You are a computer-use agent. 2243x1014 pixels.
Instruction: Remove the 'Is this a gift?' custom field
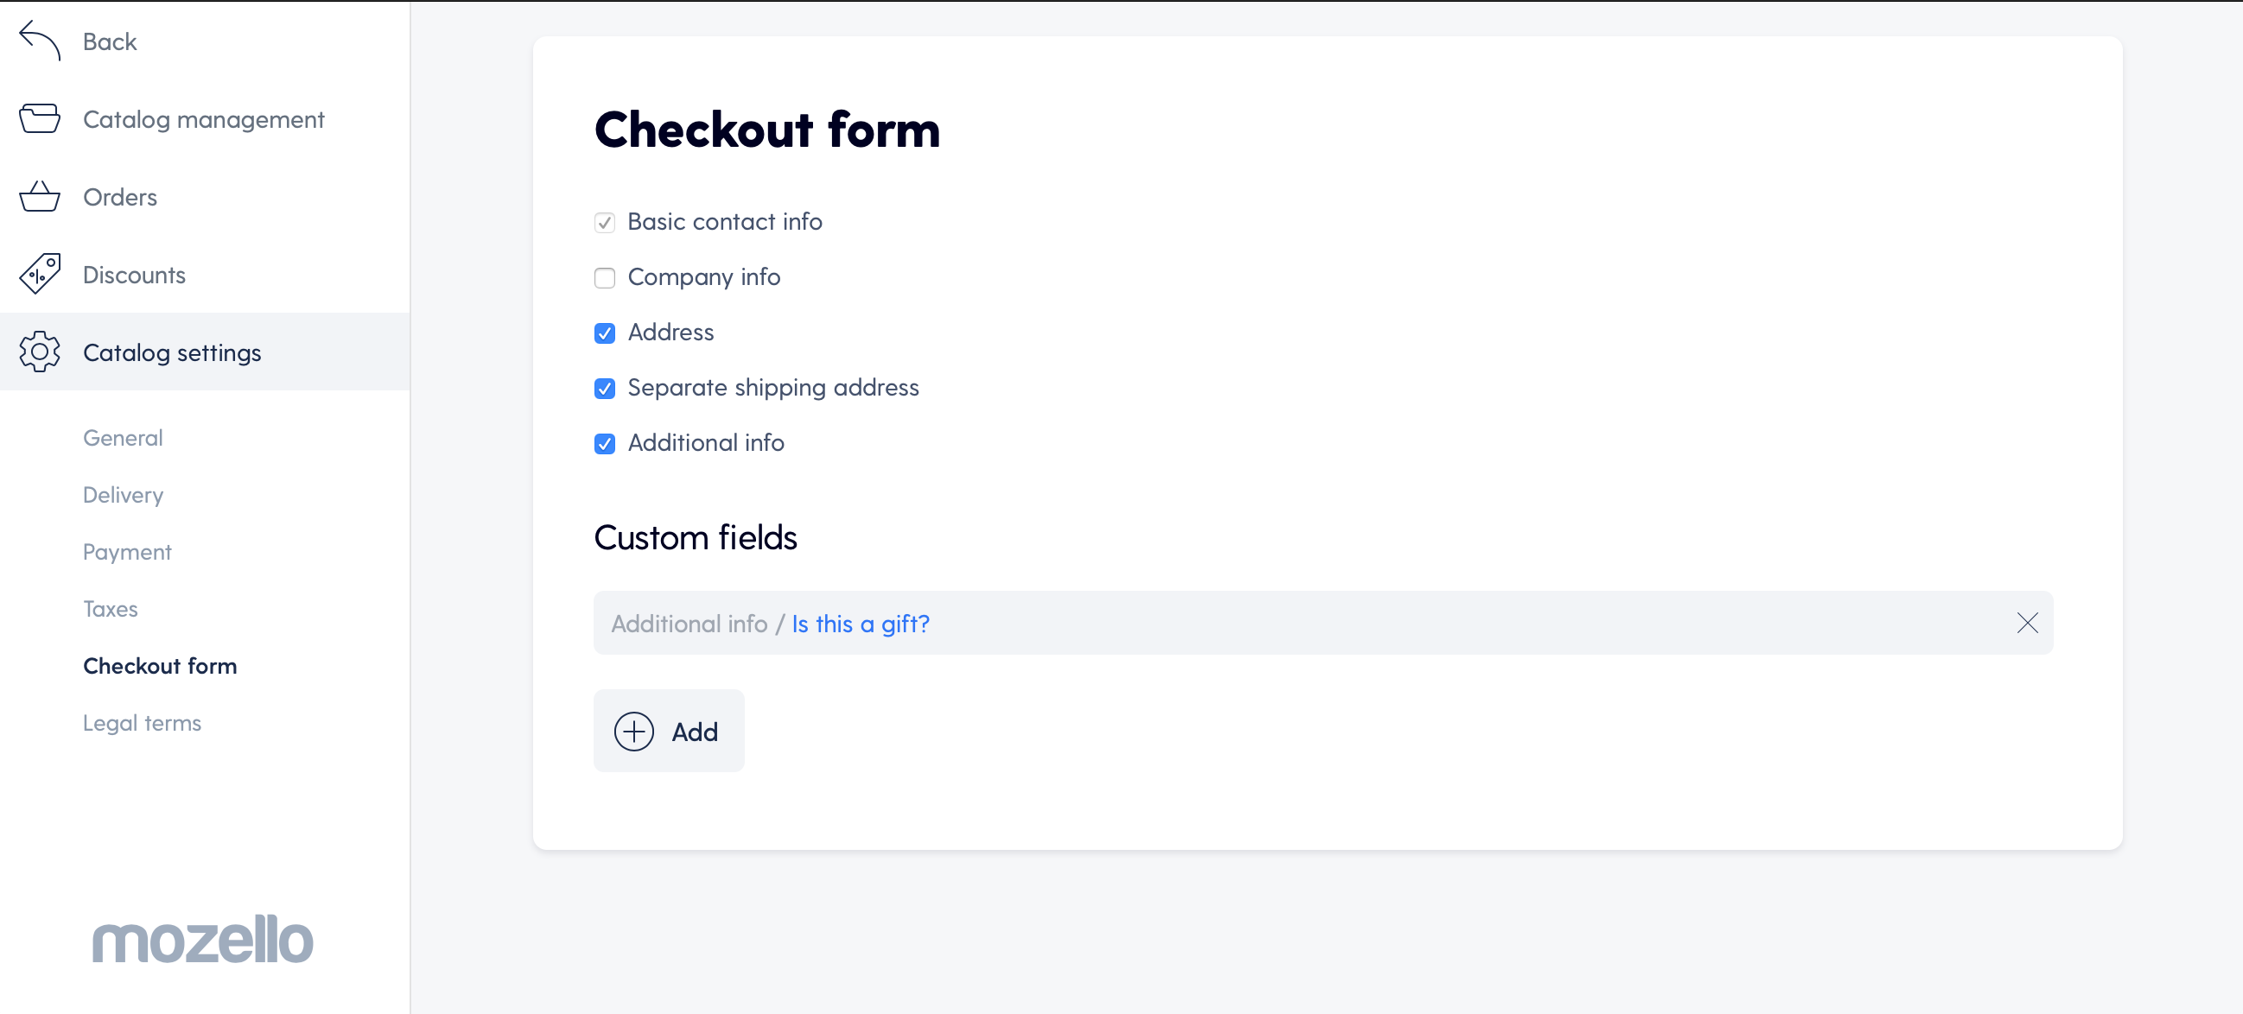click(2027, 624)
